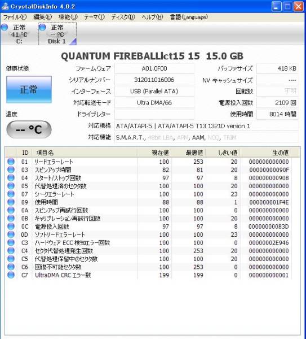The image size is (306, 339).
Task: Click the 最悪値 column header
Action: [x=189, y=153]
